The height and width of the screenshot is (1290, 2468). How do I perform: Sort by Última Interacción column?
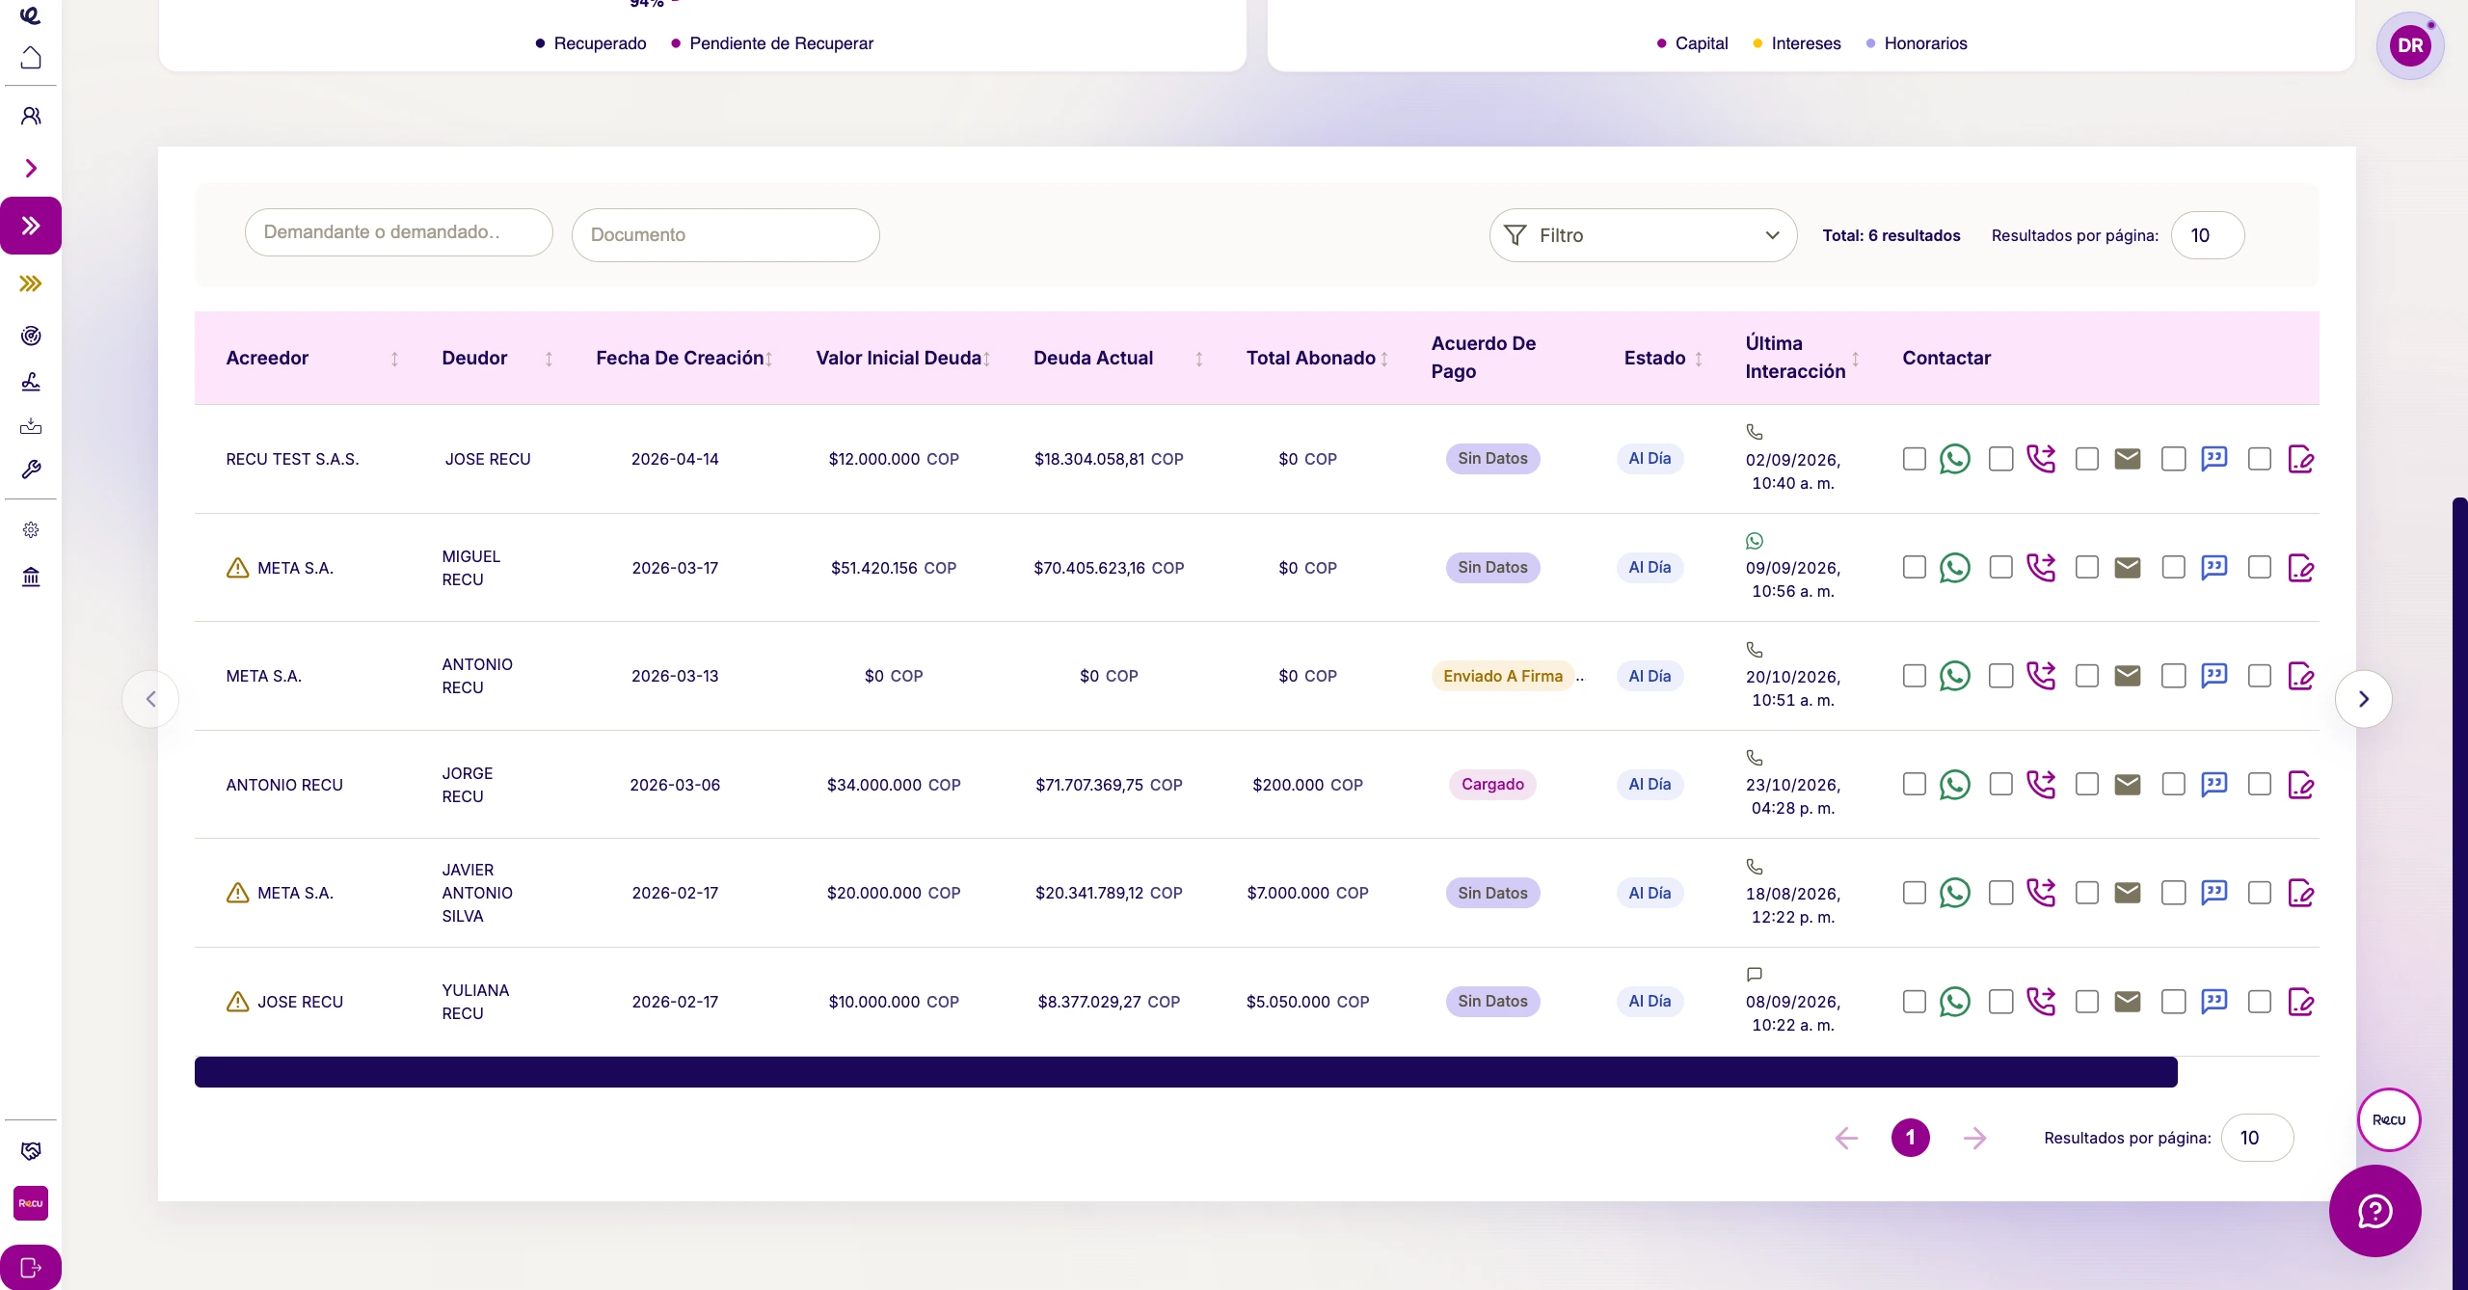point(1855,359)
